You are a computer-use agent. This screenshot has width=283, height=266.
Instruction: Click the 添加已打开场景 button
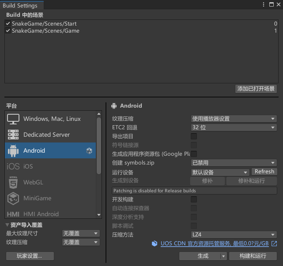point(256,89)
